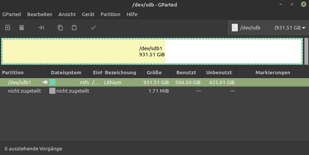The width and height of the screenshot is (309, 155).
Task: Click the disk icon in the device selector
Action: point(235,28)
